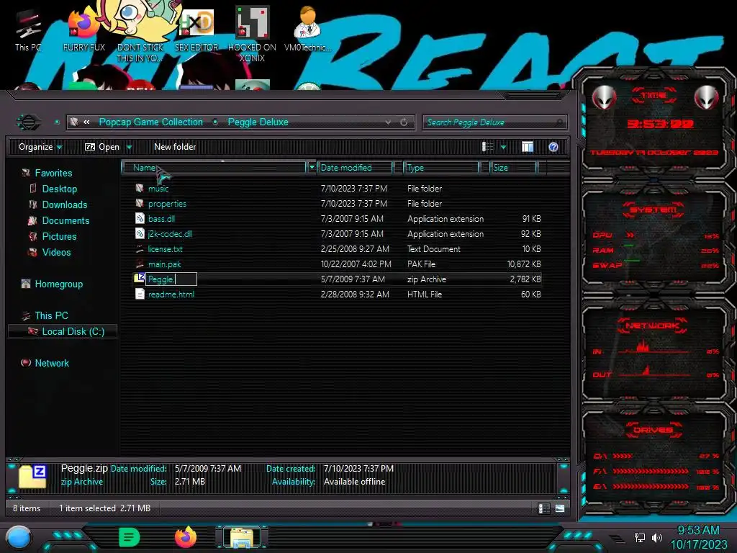Select main.pak file

click(x=165, y=264)
